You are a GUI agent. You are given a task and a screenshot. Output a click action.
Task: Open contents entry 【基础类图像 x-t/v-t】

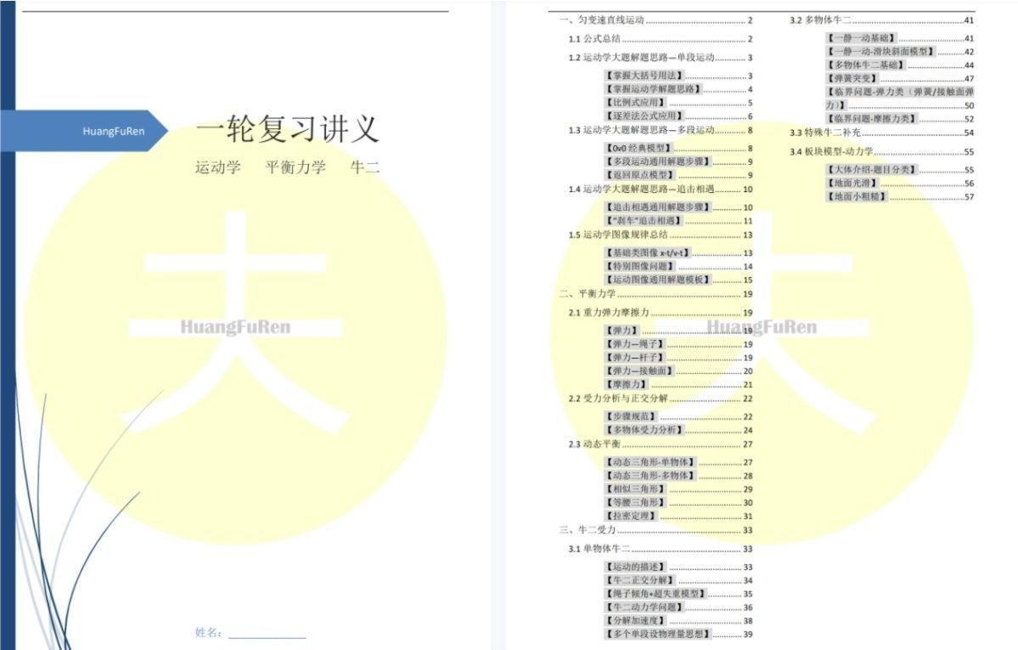pos(678,253)
